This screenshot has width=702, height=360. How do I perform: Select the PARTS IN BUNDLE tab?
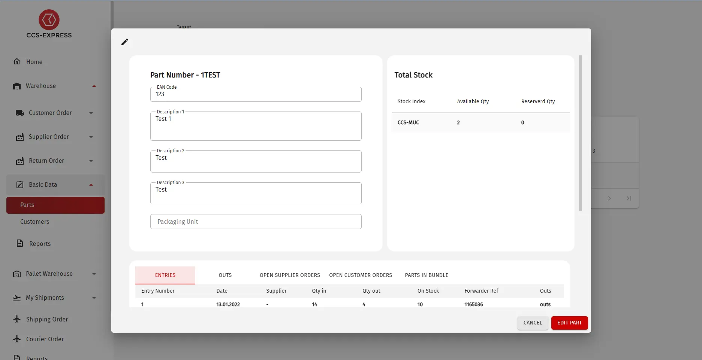pyautogui.click(x=427, y=275)
